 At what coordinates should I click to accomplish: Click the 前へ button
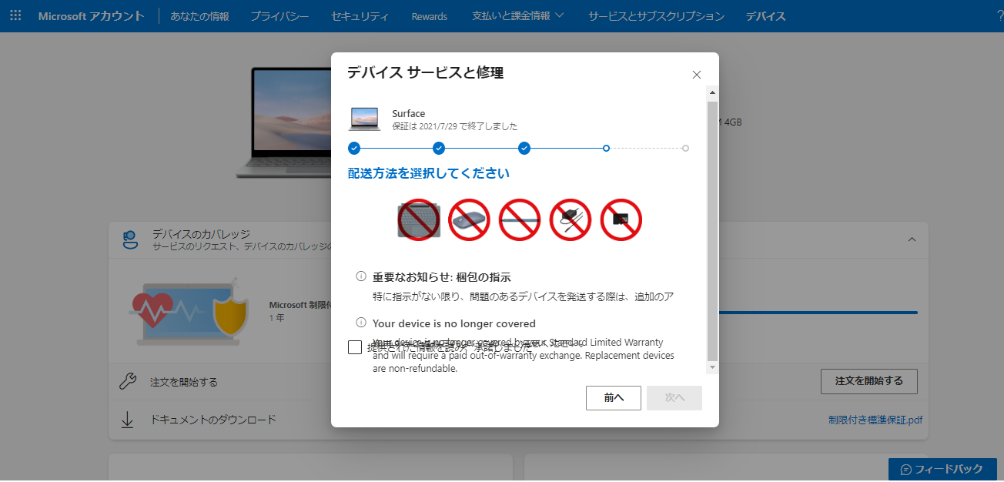(614, 398)
